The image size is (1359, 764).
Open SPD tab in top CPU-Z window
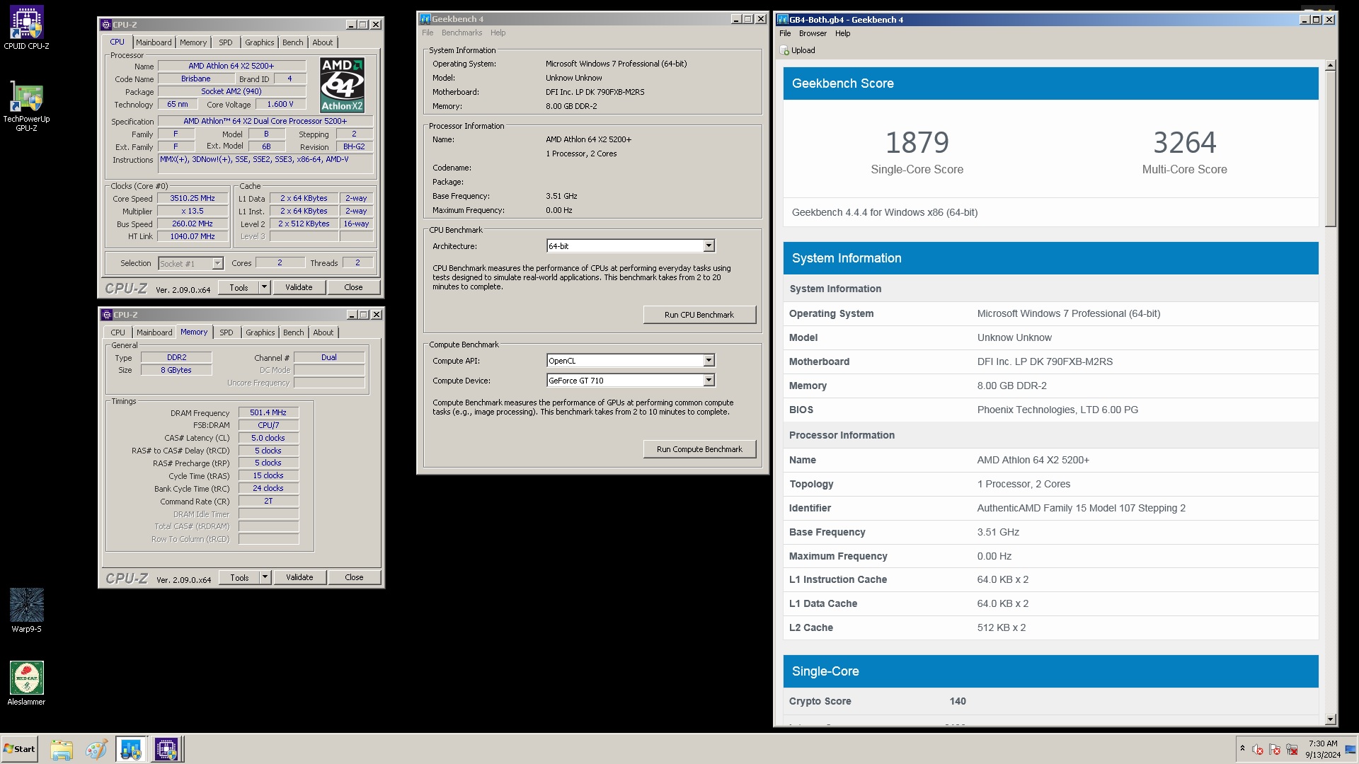coord(226,42)
